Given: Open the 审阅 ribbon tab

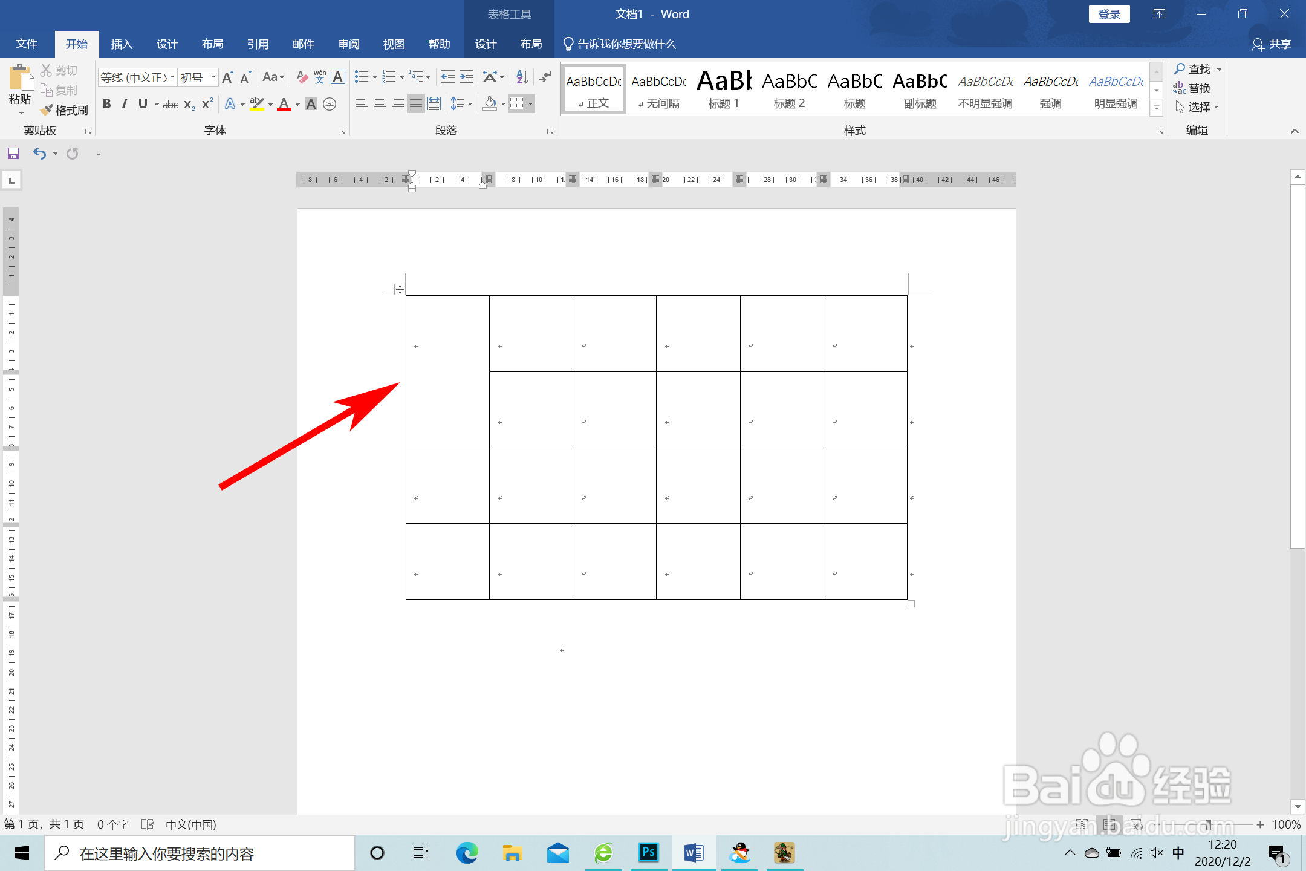Looking at the screenshot, I should pyautogui.click(x=348, y=44).
